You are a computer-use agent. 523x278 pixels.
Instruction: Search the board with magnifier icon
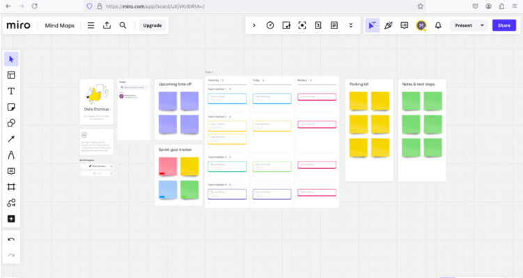pyautogui.click(x=123, y=25)
